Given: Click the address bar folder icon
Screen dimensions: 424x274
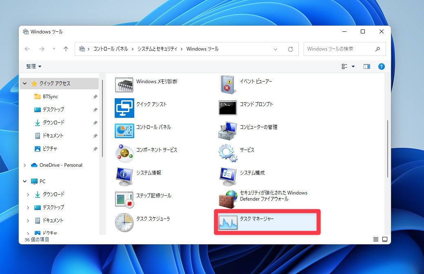Looking at the screenshot, I should (x=82, y=49).
